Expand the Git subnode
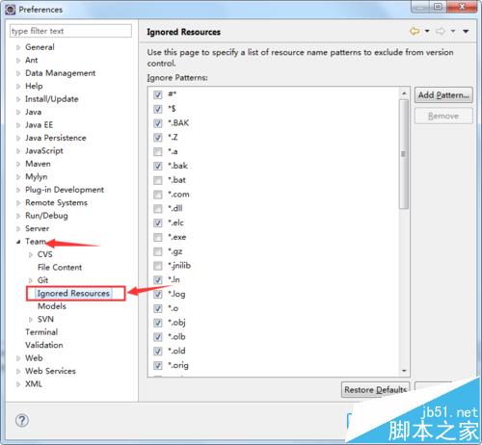The width and height of the screenshot is (482, 445). point(31,280)
